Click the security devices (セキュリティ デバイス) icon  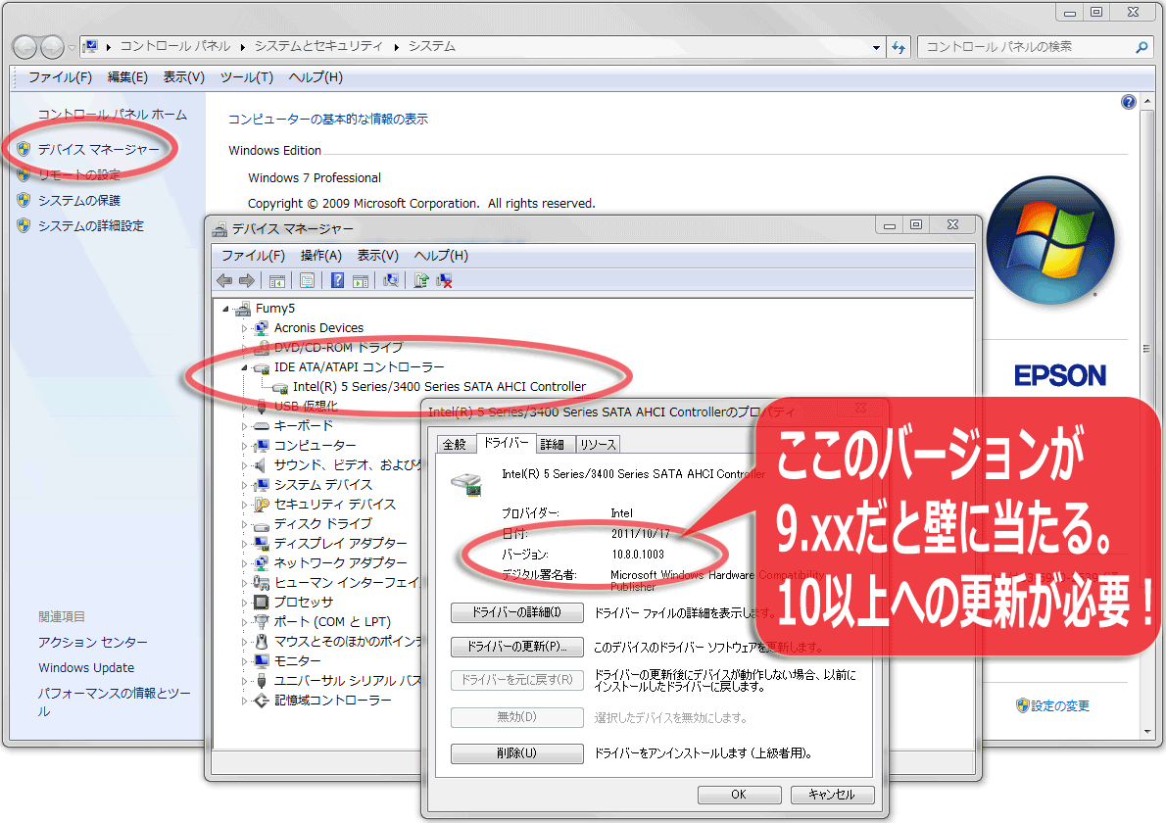click(x=261, y=505)
